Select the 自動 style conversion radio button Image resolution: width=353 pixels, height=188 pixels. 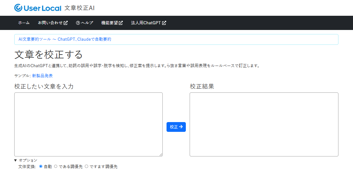[41, 167]
